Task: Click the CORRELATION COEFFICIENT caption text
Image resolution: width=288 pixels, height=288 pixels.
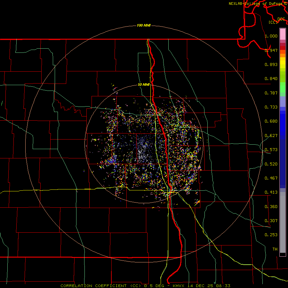Action: (93, 286)
